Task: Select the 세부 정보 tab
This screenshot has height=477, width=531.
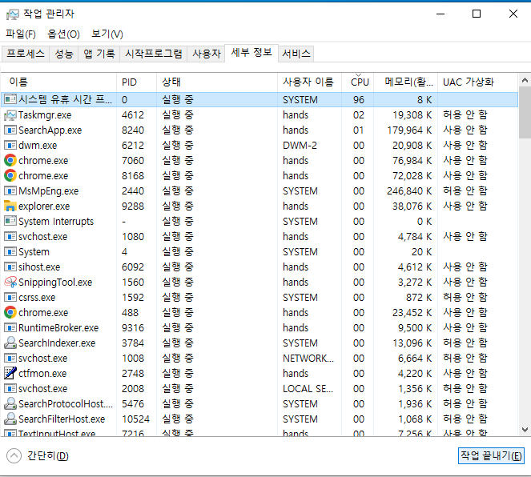Action: click(251, 53)
